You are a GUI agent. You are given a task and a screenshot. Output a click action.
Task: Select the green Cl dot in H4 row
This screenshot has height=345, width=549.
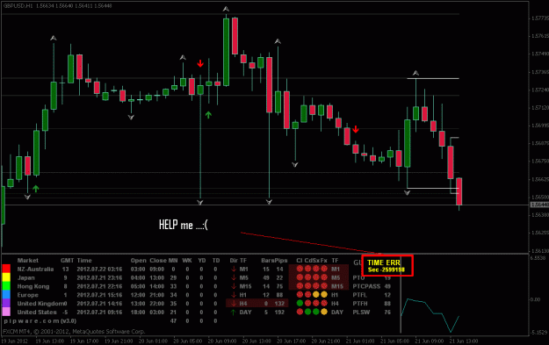(300, 303)
